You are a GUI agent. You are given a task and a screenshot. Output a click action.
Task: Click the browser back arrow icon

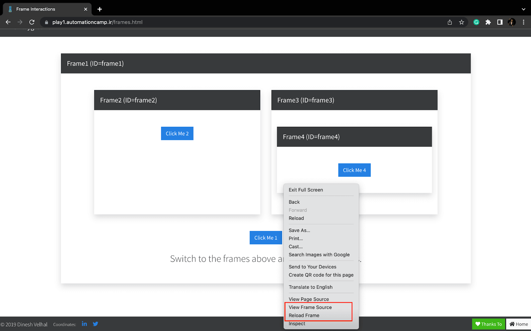click(8, 22)
